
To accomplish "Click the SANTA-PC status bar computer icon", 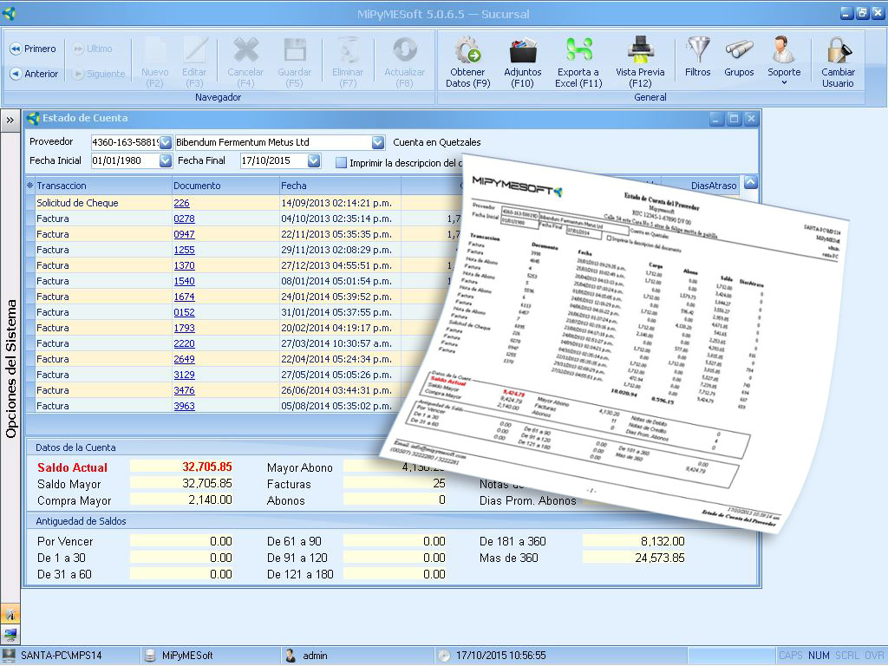I will (x=9, y=656).
